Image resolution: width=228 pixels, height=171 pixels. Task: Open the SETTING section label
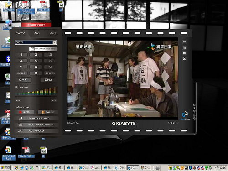22,107
